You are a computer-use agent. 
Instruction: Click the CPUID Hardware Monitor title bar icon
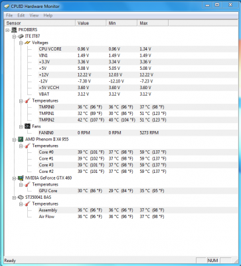[x=7, y=6]
